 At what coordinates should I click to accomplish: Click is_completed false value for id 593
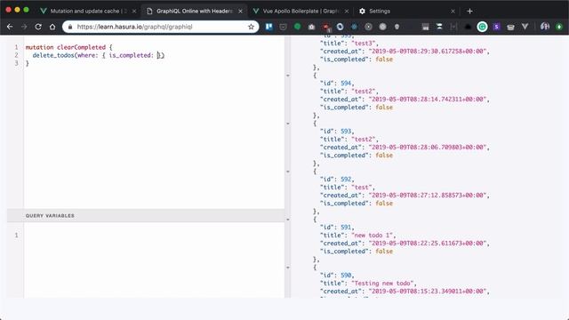(x=384, y=156)
